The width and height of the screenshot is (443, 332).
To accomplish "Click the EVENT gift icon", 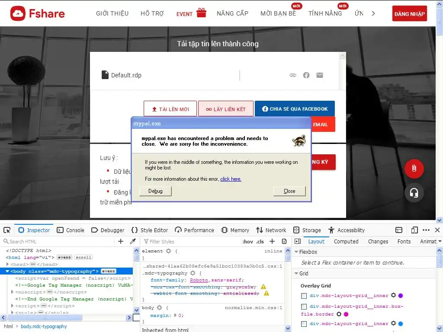I will 202,13.
